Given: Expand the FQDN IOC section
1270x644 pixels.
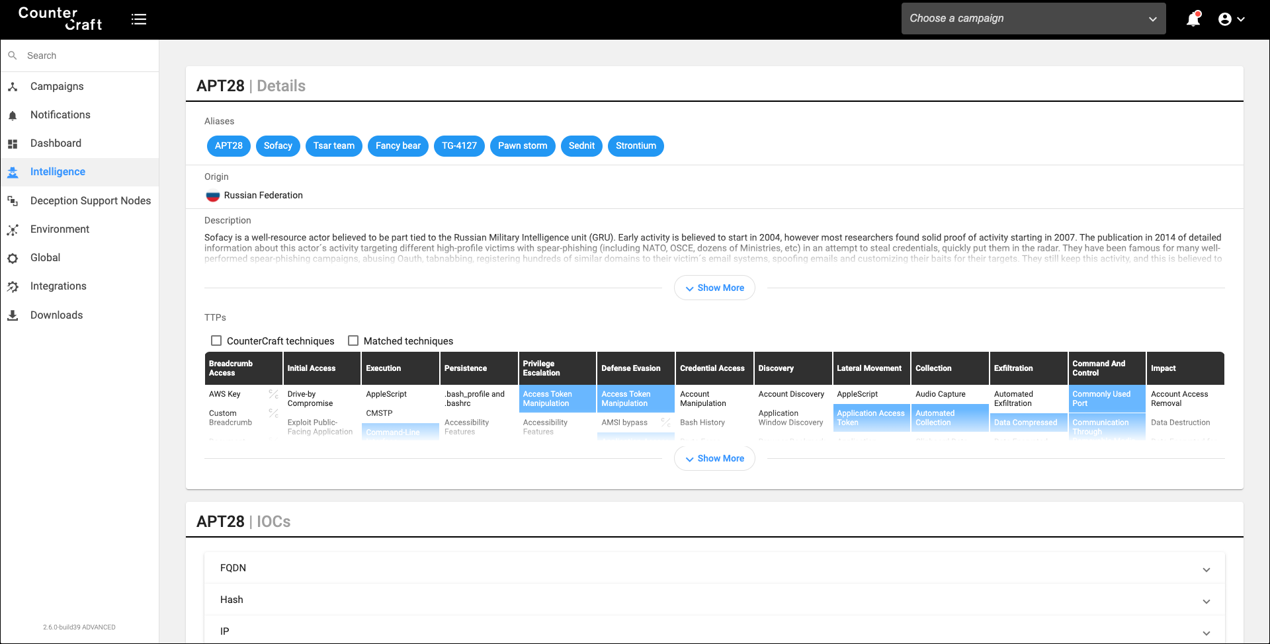Looking at the screenshot, I should tap(714, 568).
